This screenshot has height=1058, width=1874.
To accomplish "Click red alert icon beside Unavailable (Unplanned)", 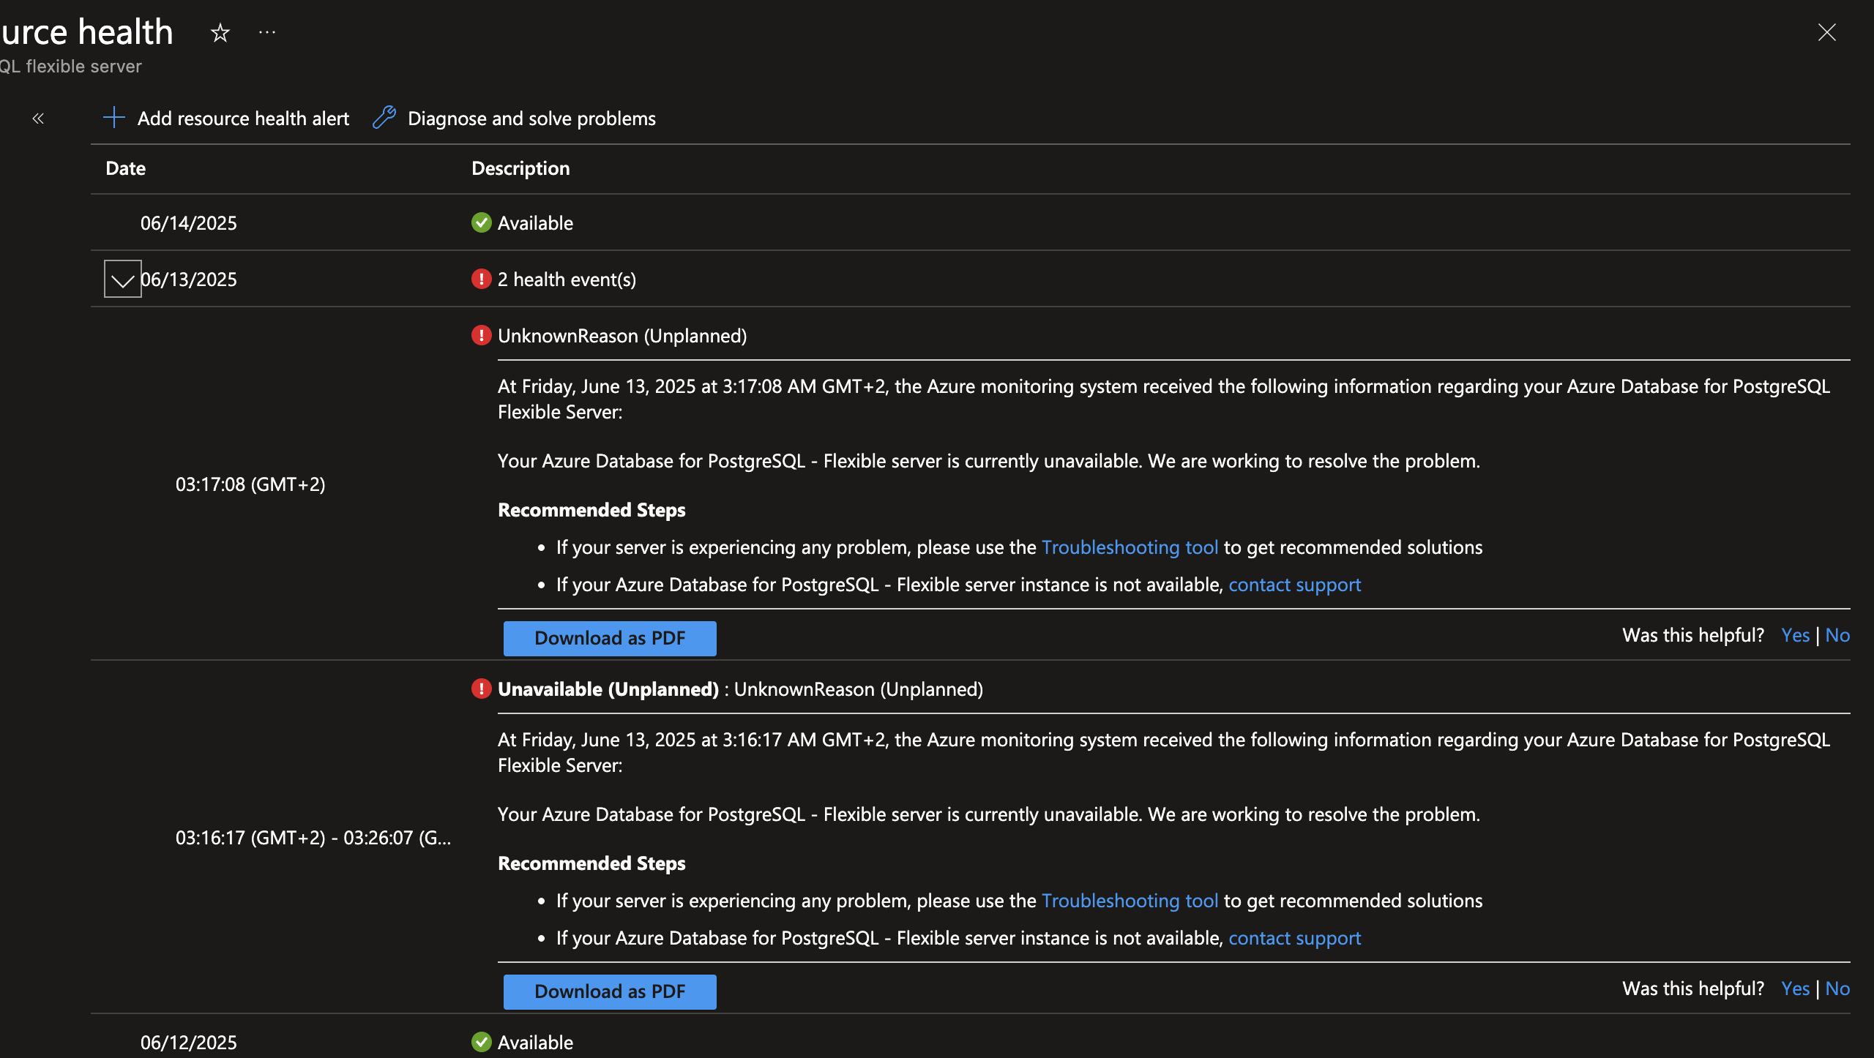I will pos(482,689).
